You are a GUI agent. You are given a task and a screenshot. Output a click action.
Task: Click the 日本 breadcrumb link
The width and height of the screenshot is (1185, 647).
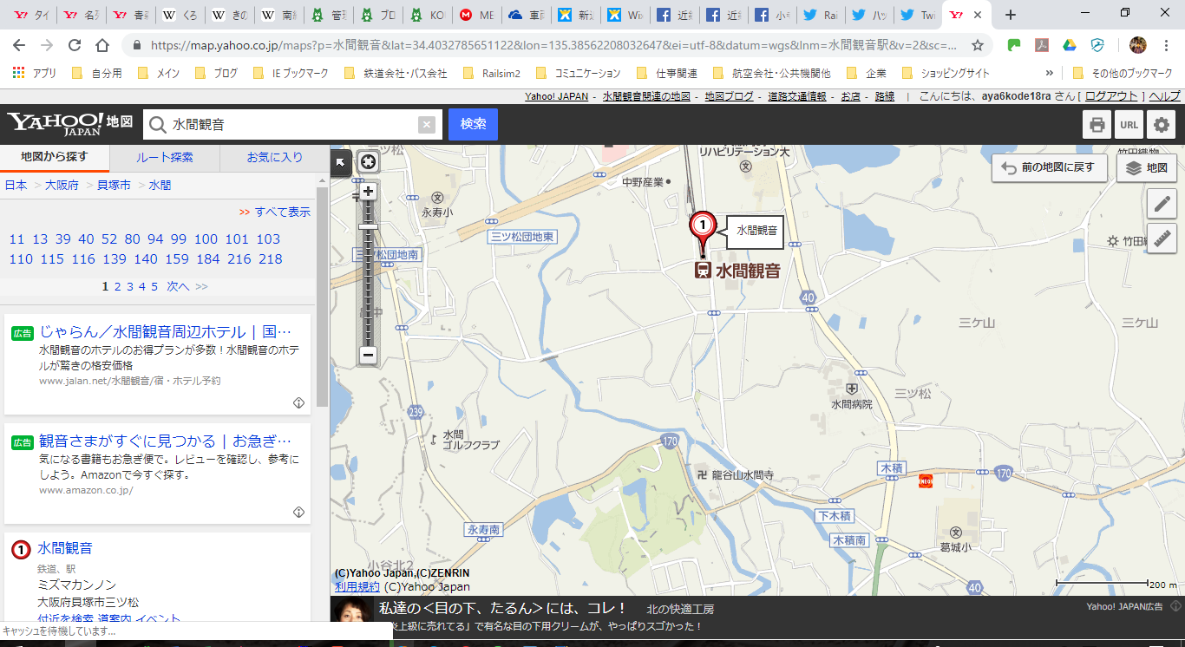[16, 185]
